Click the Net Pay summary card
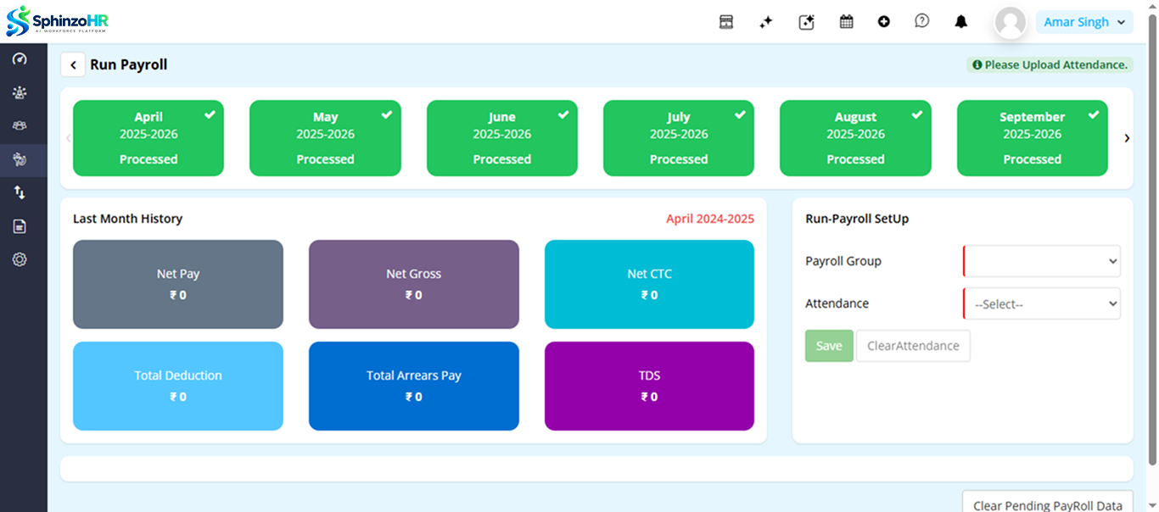 178,284
